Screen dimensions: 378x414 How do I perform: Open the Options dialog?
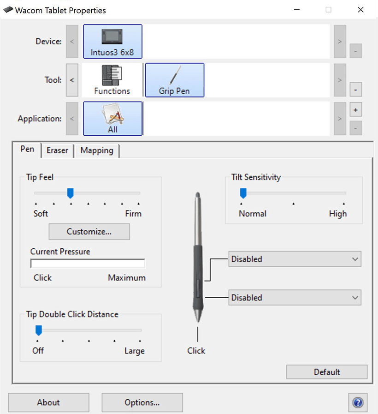point(142,402)
